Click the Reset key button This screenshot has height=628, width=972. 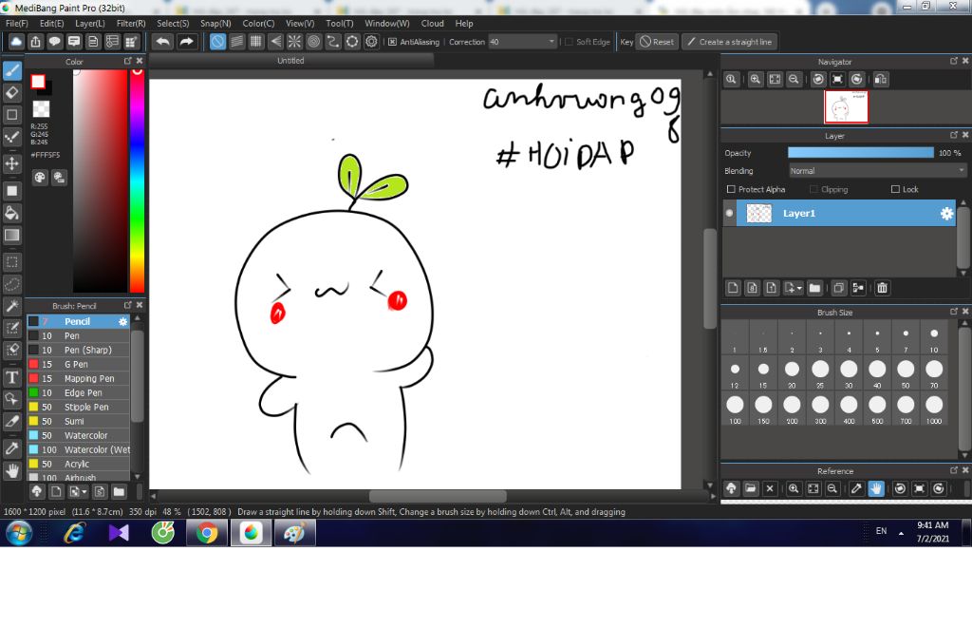[656, 42]
